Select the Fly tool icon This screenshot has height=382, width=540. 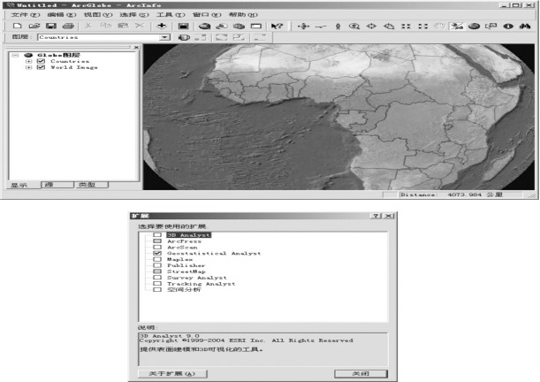[321, 27]
